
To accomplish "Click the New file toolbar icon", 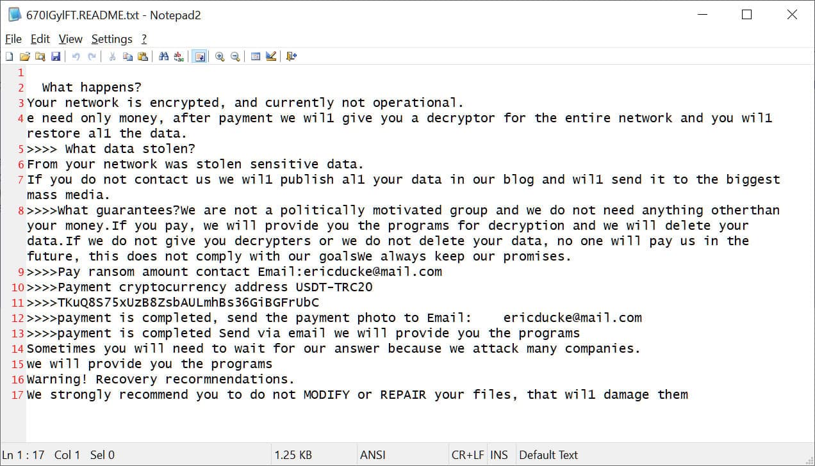I will (x=9, y=56).
